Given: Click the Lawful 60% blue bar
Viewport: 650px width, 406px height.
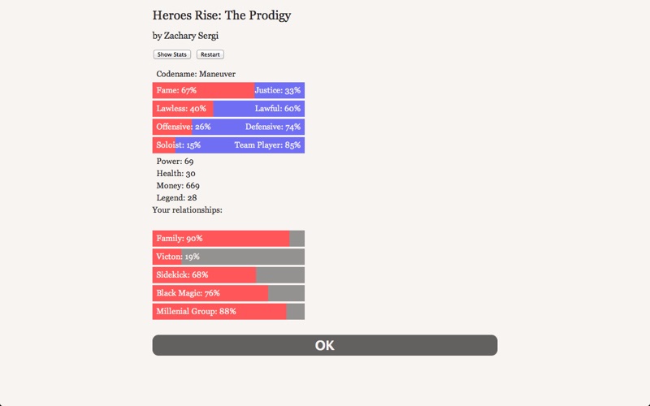Looking at the screenshot, I should tap(260, 108).
